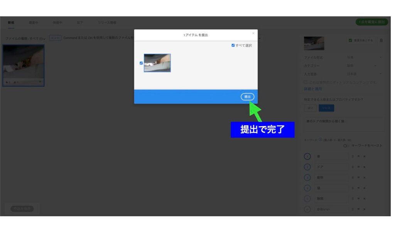The image size is (395, 227).
Task: Click the number 2 circle beside ドア
Action: click(307, 167)
